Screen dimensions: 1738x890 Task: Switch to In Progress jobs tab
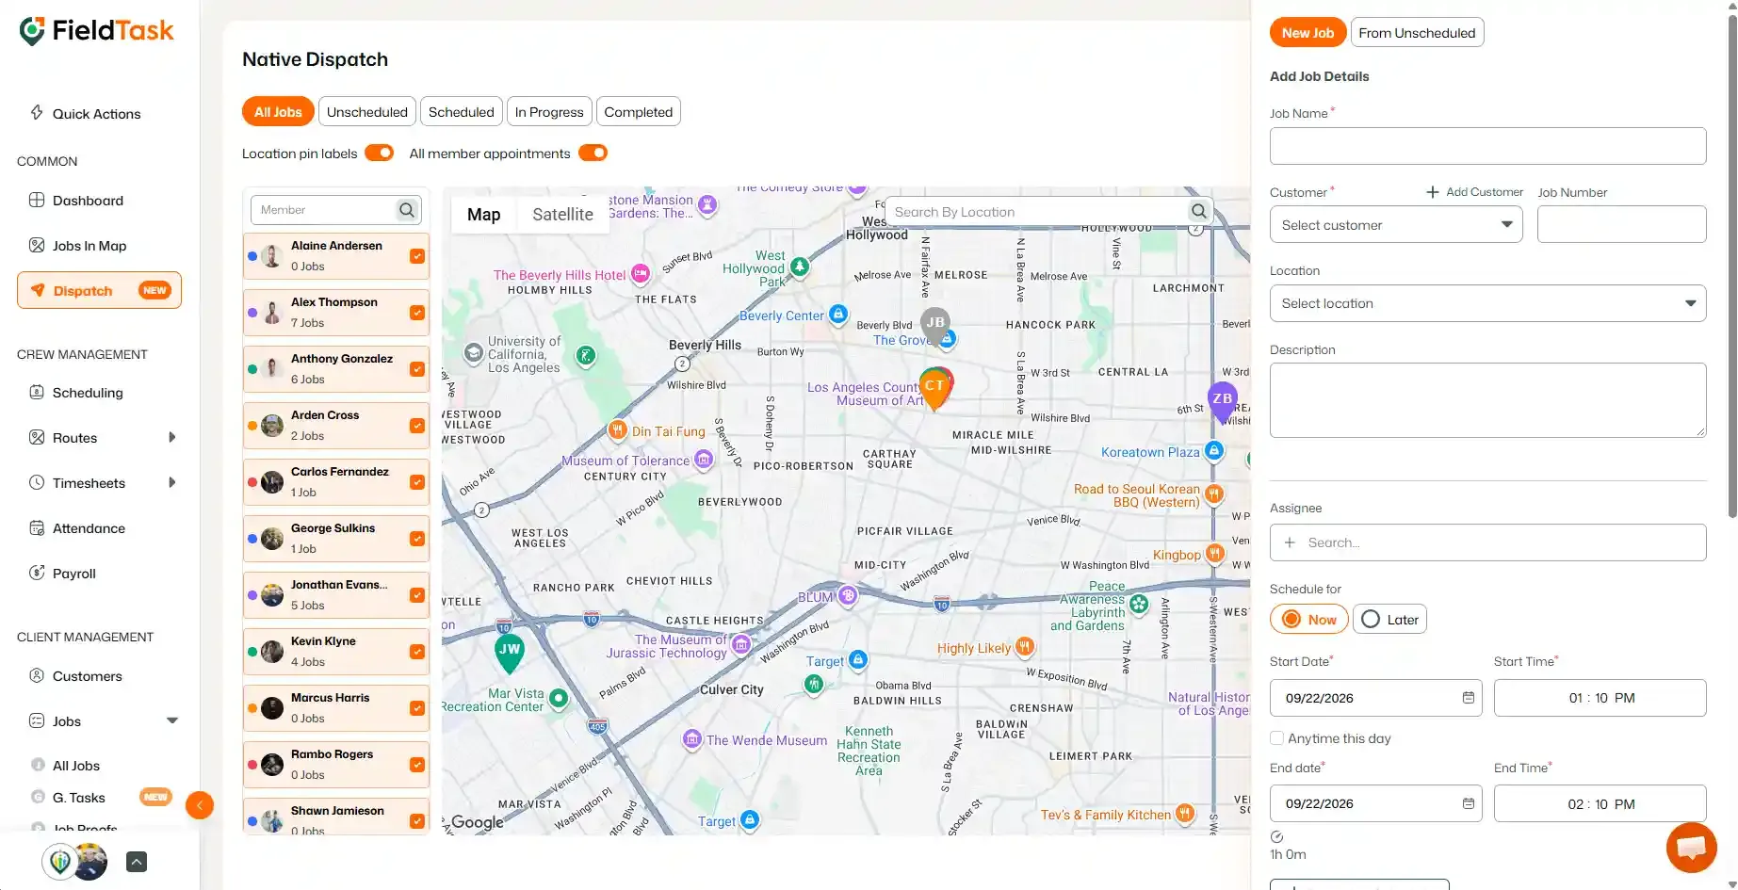(549, 111)
